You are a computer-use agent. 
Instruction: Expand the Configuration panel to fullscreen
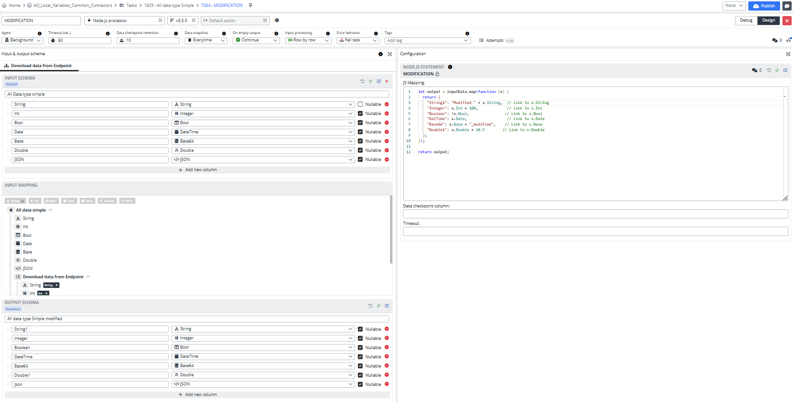pyautogui.click(x=788, y=54)
